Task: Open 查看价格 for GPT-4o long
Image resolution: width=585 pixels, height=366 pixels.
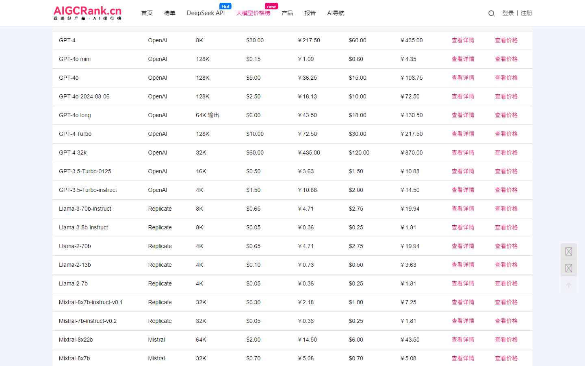Action: tap(506, 115)
